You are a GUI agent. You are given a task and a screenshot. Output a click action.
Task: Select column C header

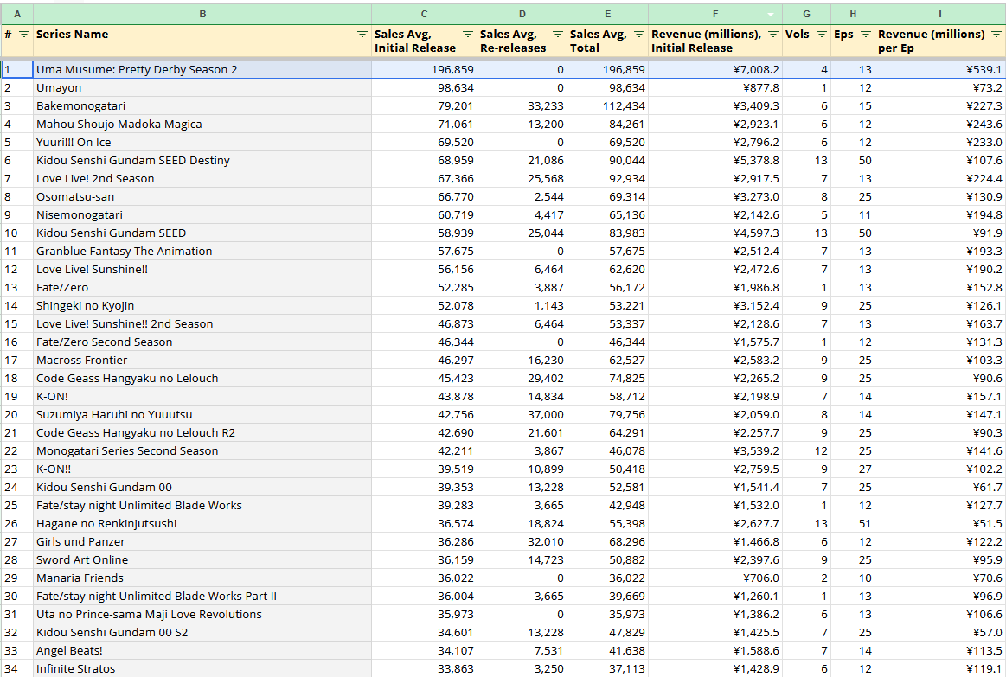coord(424,14)
